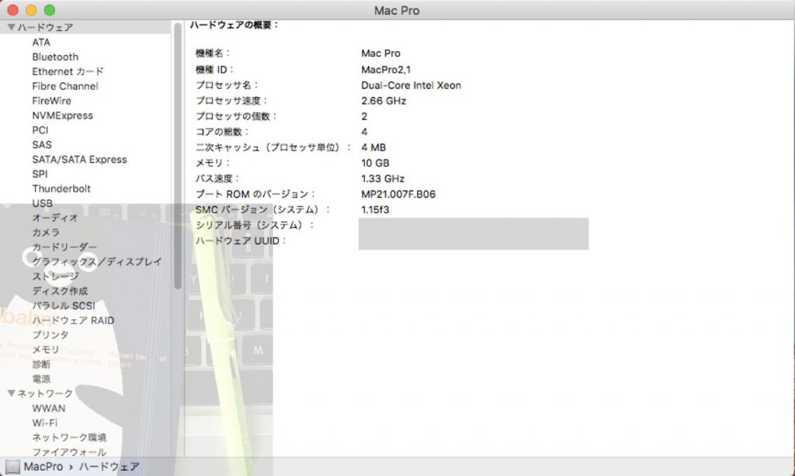Select Thunderbolt in the sidebar
Image resolution: width=795 pixels, height=476 pixels.
coord(61,188)
